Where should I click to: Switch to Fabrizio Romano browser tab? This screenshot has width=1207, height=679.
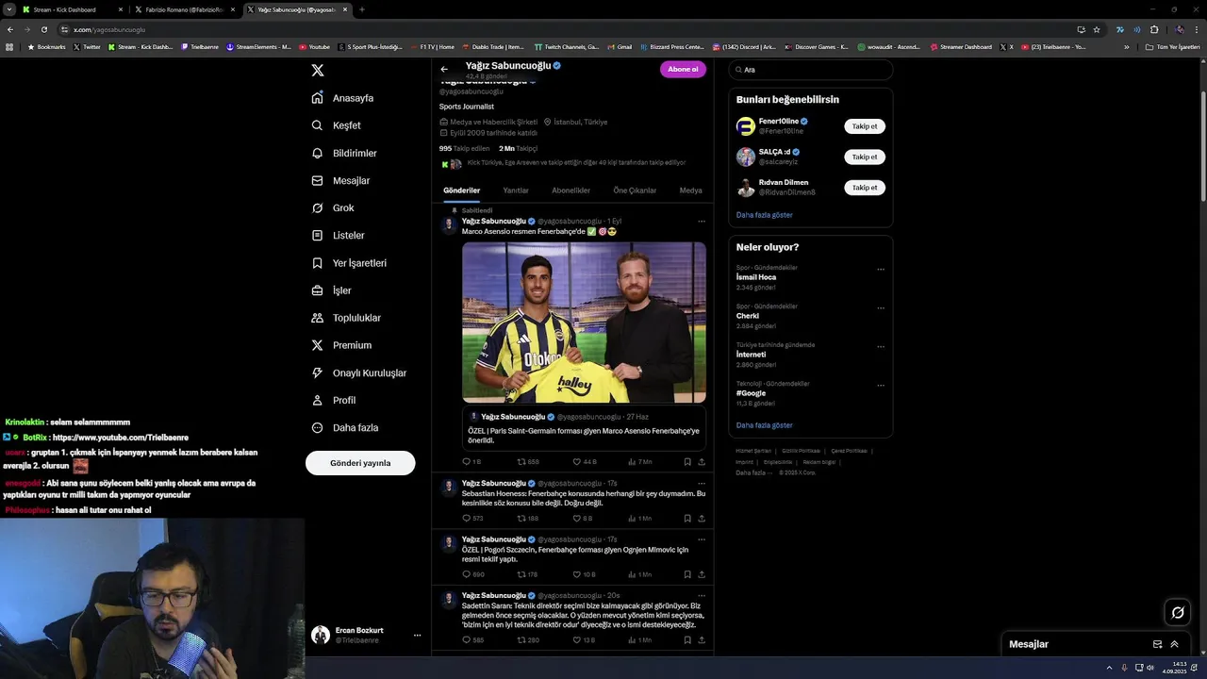pyautogui.click(x=185, y=9)
